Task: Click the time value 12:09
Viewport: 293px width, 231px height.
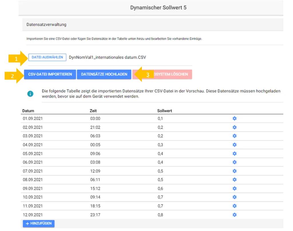Action: [x=95, y=171]
